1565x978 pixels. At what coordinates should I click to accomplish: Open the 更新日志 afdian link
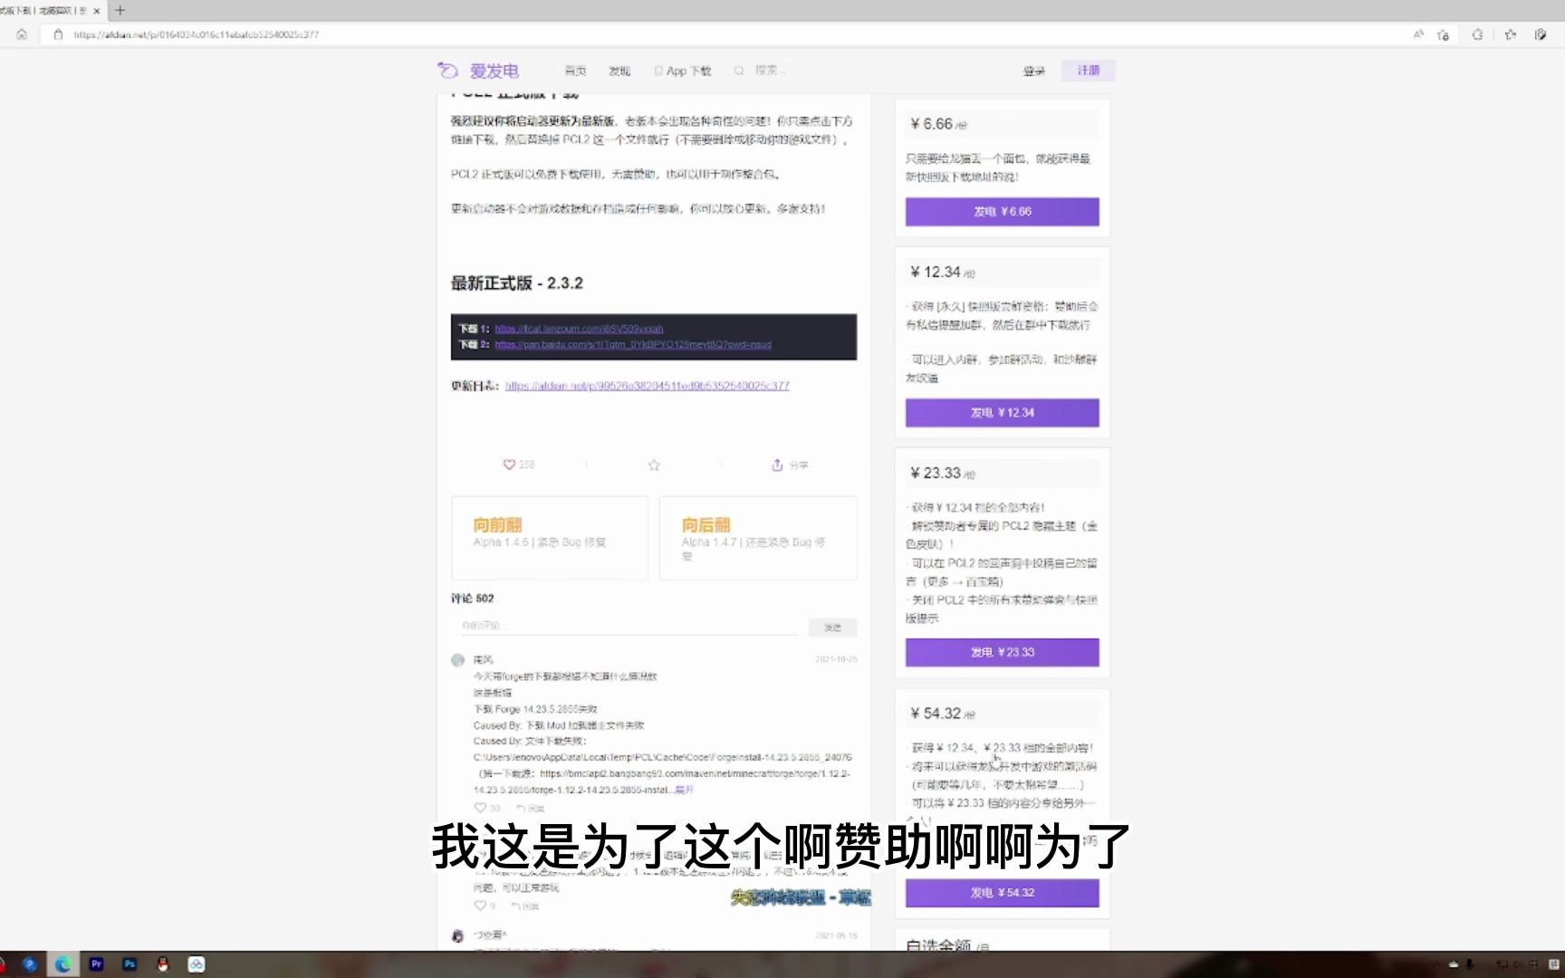(647, 386)
